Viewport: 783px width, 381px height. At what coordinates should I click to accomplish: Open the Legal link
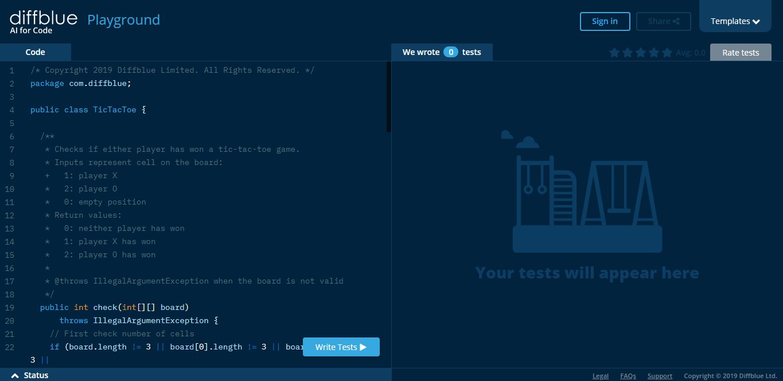(600, 375)
